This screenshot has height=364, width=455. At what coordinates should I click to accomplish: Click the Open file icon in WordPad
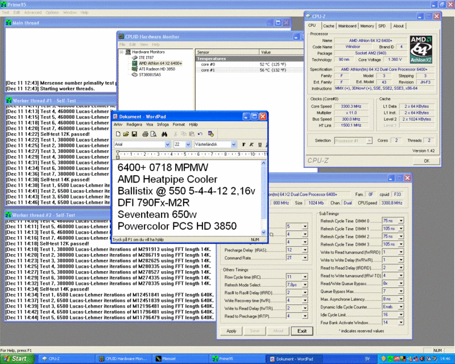click(126, 134)
